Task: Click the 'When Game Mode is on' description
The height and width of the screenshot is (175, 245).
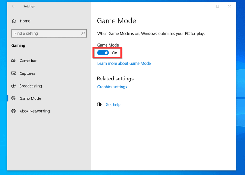Action: pos(151,34)
